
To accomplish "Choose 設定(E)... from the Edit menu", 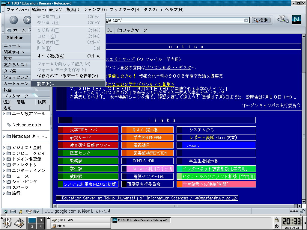I will click(x=68, y=84).
